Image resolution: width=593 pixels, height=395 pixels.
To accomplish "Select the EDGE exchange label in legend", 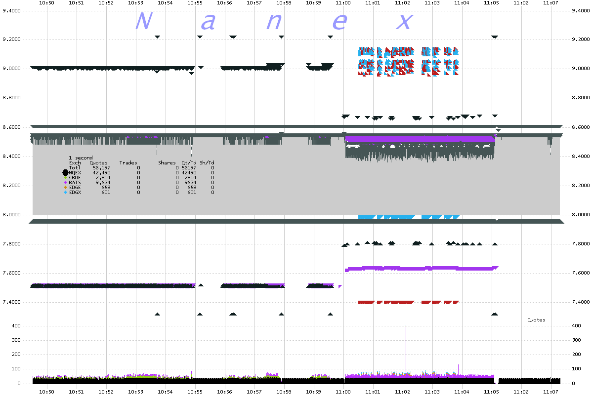I will (x=75, y=187).
